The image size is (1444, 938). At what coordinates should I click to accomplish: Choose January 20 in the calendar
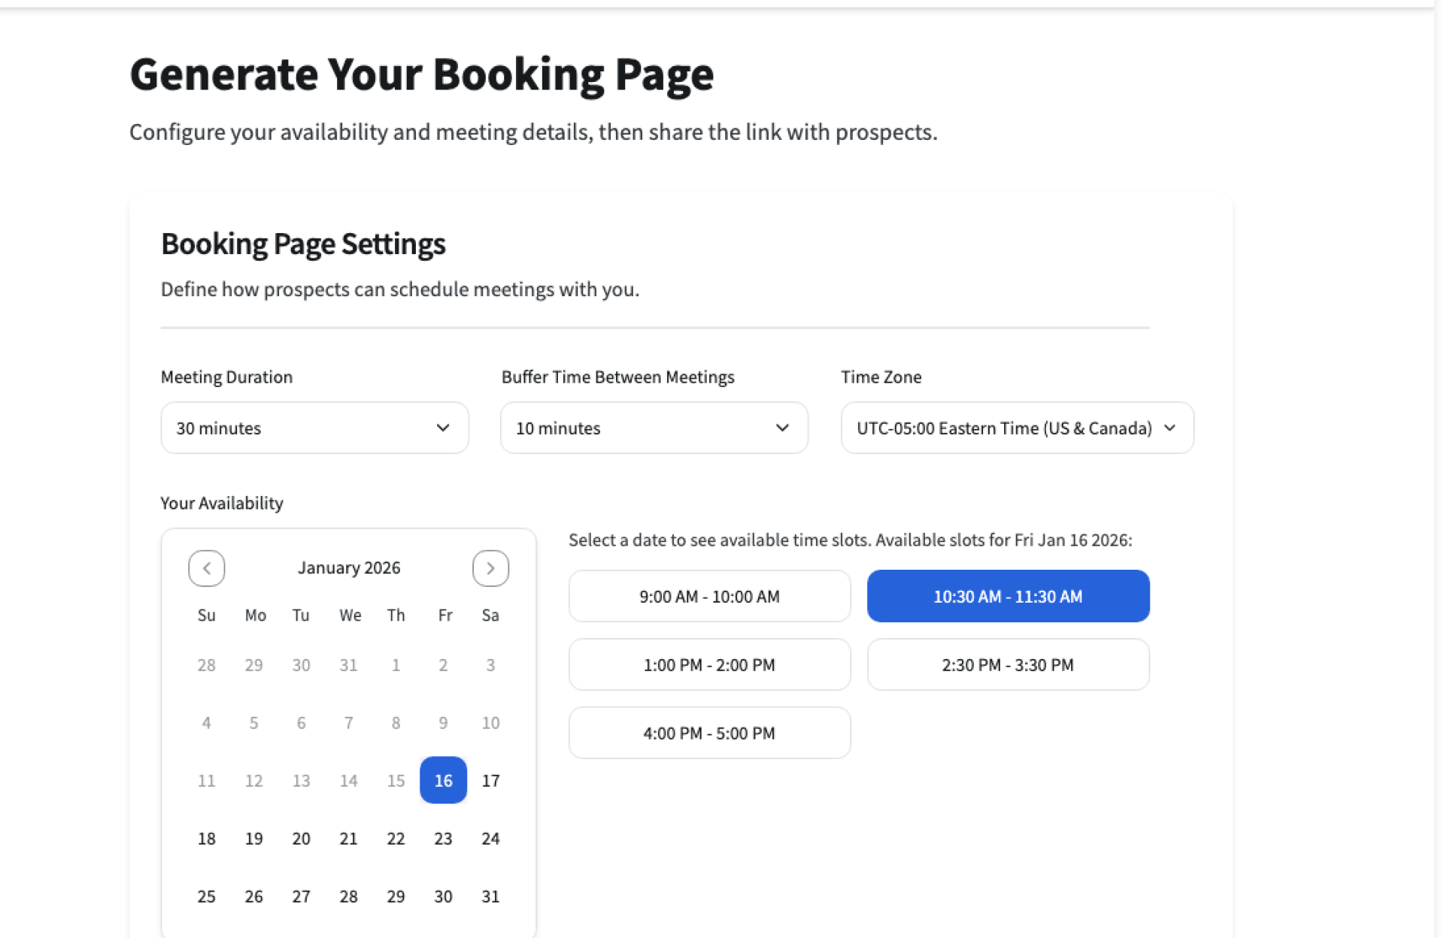click(x=301, y=838)
